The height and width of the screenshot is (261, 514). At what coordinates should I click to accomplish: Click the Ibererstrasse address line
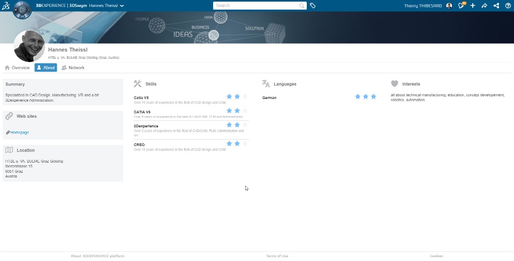point(19,166)
